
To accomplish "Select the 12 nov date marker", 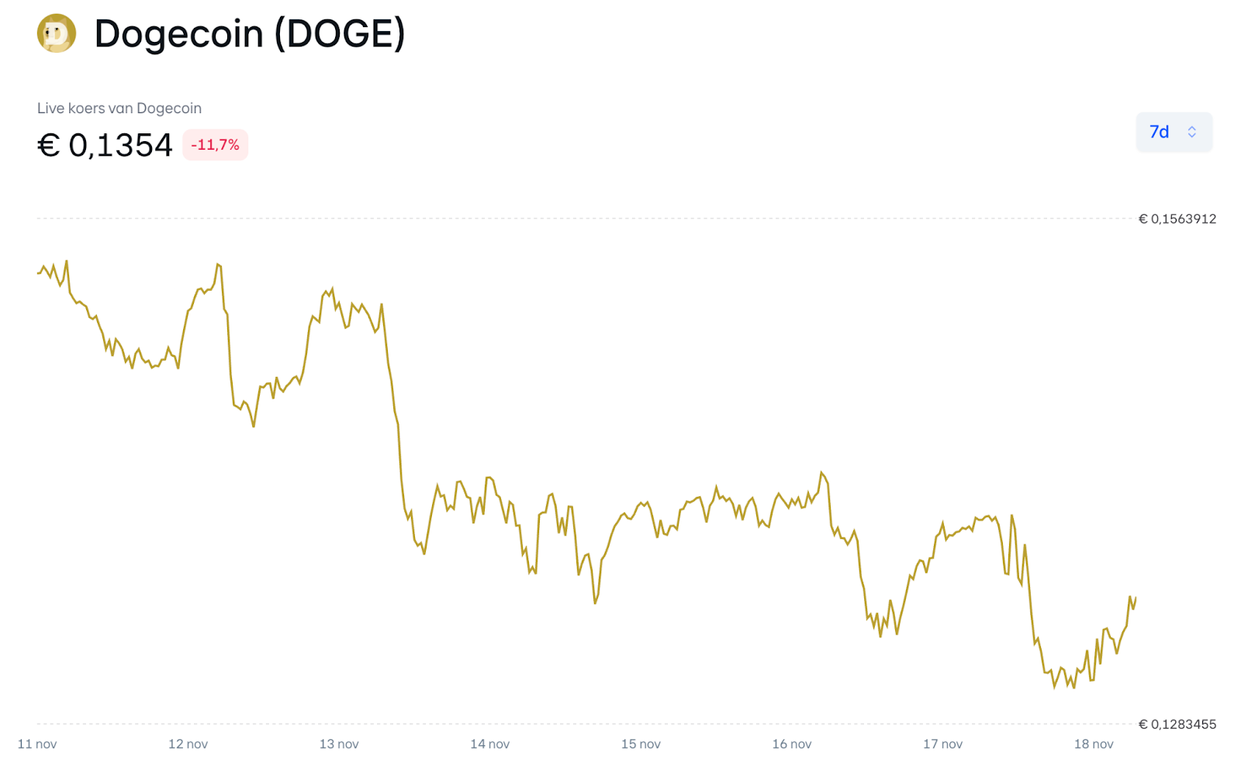I will (188, 744).
